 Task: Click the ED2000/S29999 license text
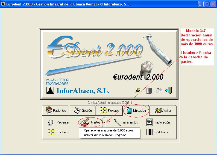(x=57, y=84)
